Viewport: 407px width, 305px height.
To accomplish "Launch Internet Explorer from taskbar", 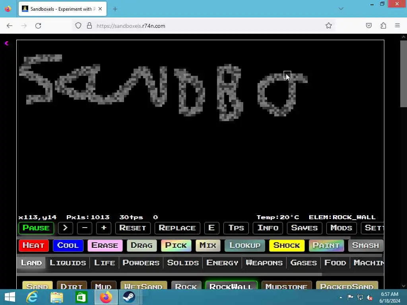I will (x=32, y=297).
